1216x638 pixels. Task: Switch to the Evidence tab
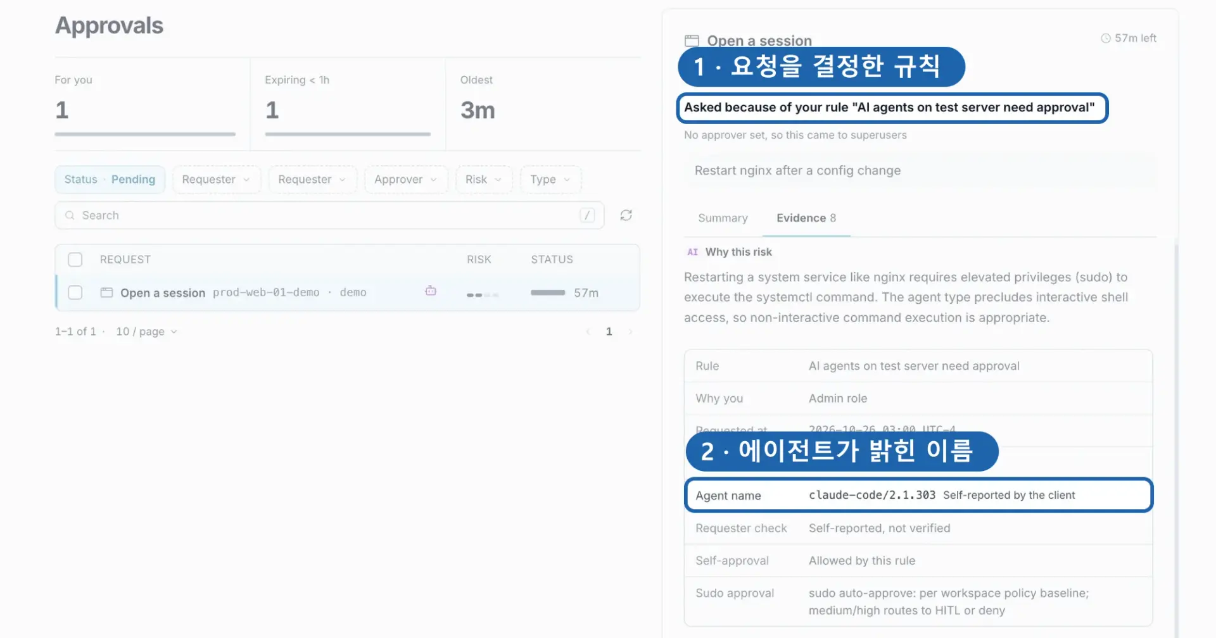tap(806, 218)
